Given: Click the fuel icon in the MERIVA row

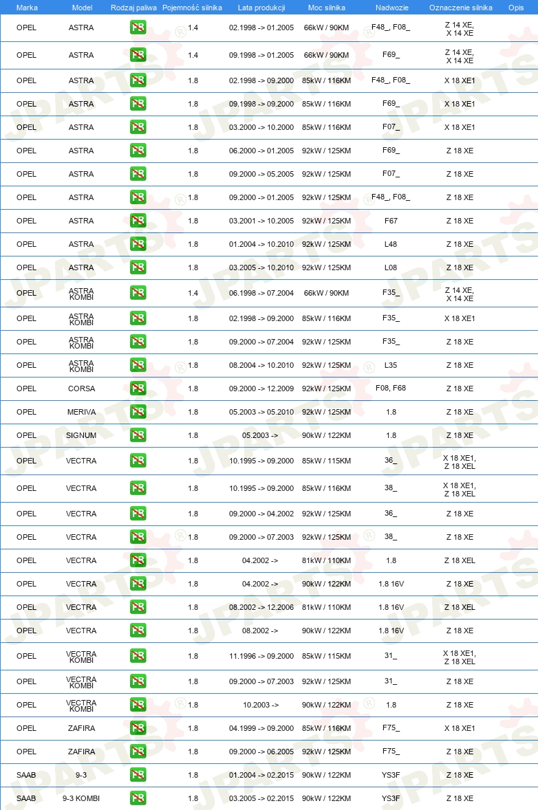Looking at the screenshot, I should pos(138,412).
